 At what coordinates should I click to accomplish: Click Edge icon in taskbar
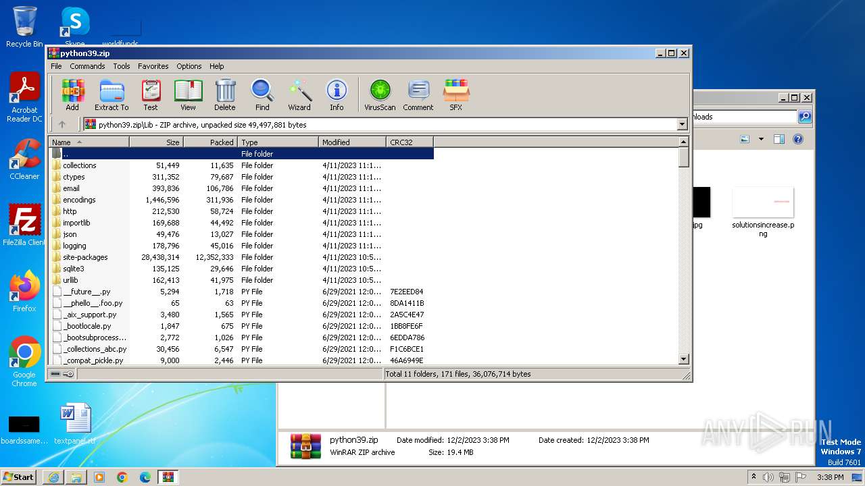(145, 477)
